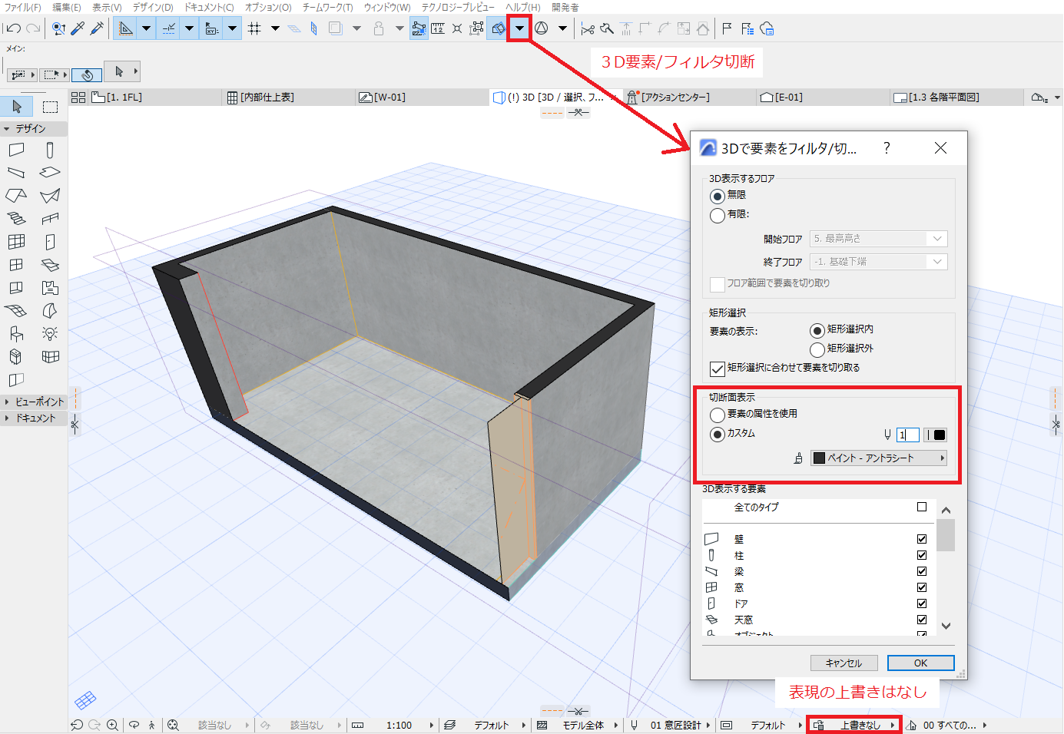
Task: Uncheck 矩形選択に合わせて要素を切り取る checkbox
Action: click(718, 369)
